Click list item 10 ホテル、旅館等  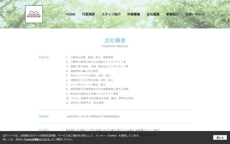coord(100,98)
